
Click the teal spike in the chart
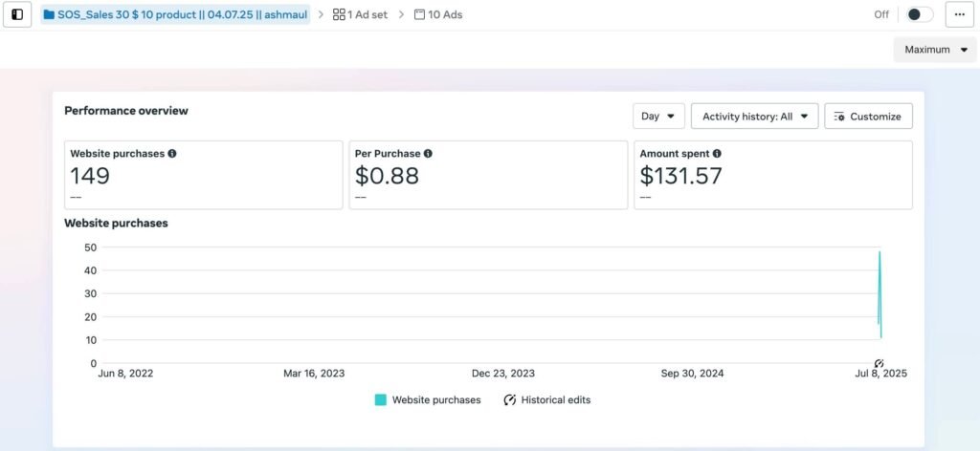tap(880, 294)
